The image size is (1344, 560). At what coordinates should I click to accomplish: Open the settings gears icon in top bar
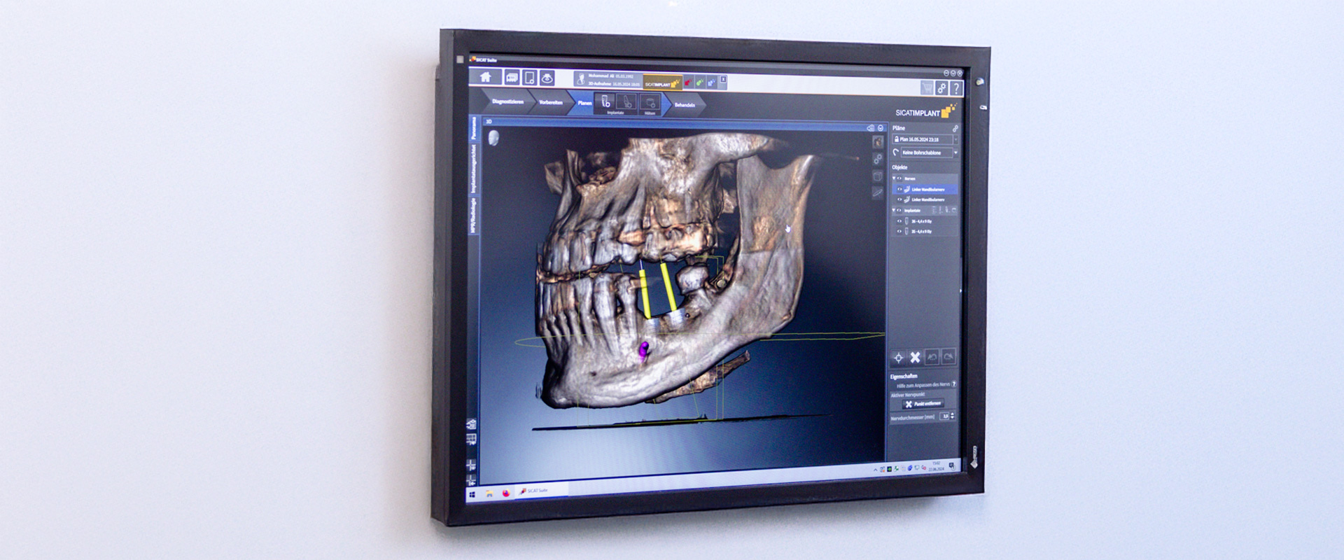(942, 88)
